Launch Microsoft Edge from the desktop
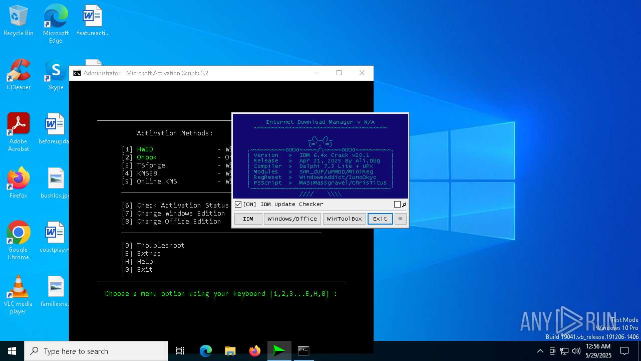Screen dimensions: 641x361 click(x=56, y=23)
